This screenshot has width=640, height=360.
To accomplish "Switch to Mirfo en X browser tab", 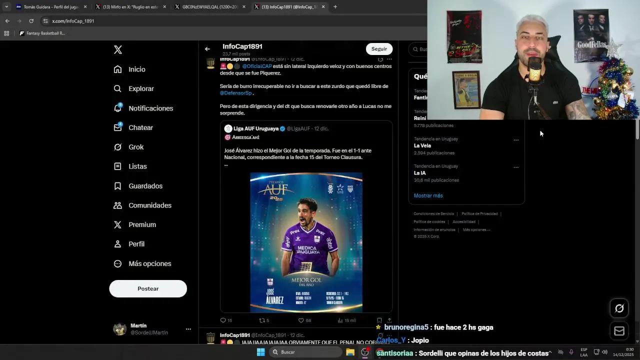I will tap(130, 7).
